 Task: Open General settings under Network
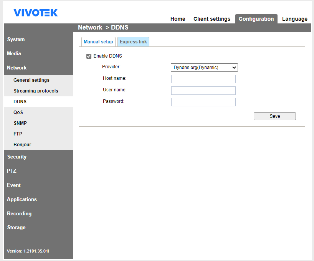(x=31, y=80)
